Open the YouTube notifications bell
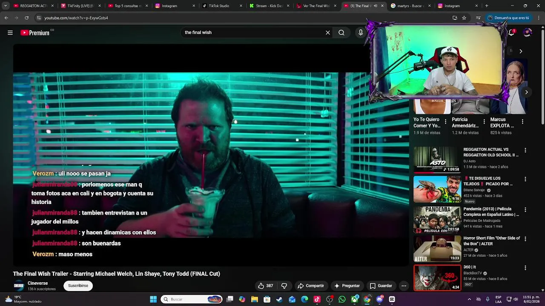This screenshot has width=545, height=306. tap(512, 33)
